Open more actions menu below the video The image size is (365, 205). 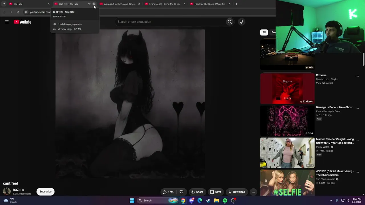253,192
